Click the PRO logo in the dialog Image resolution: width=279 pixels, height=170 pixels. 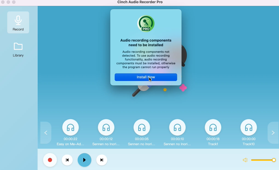pos(146,24)
